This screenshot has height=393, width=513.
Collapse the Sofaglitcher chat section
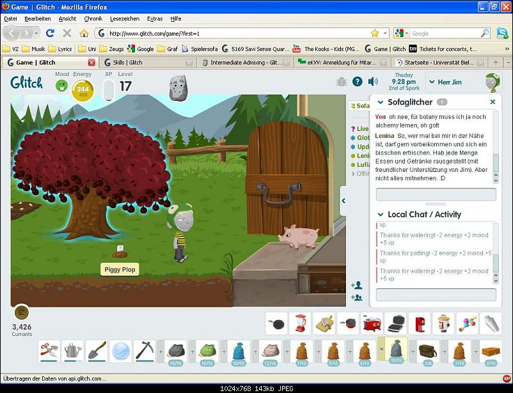point(380,102)
